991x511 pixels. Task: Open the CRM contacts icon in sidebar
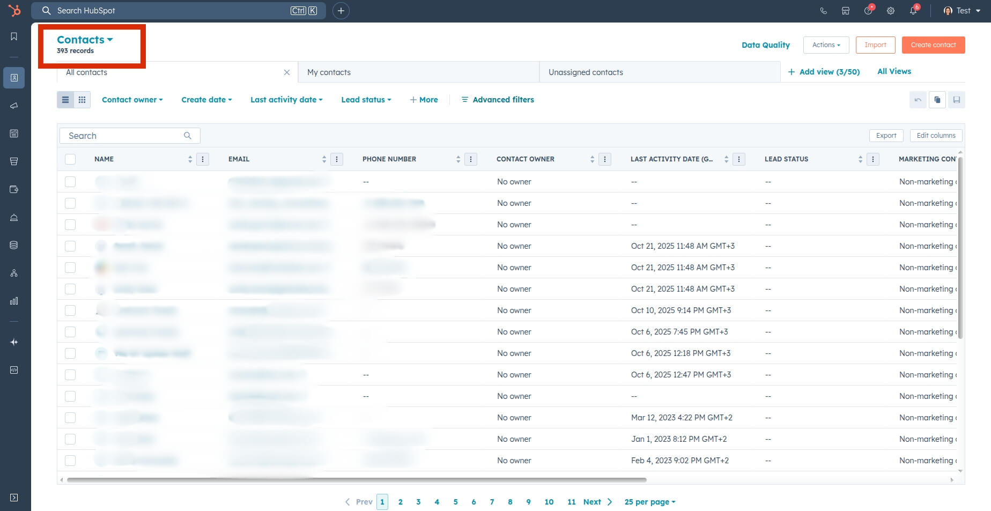(14, 78)
